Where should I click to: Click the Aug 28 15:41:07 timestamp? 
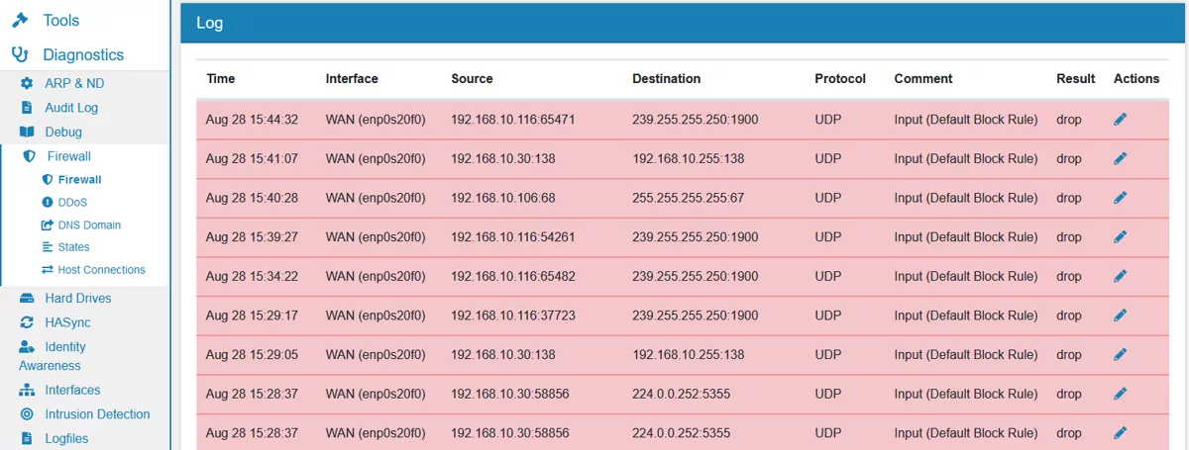252,158
